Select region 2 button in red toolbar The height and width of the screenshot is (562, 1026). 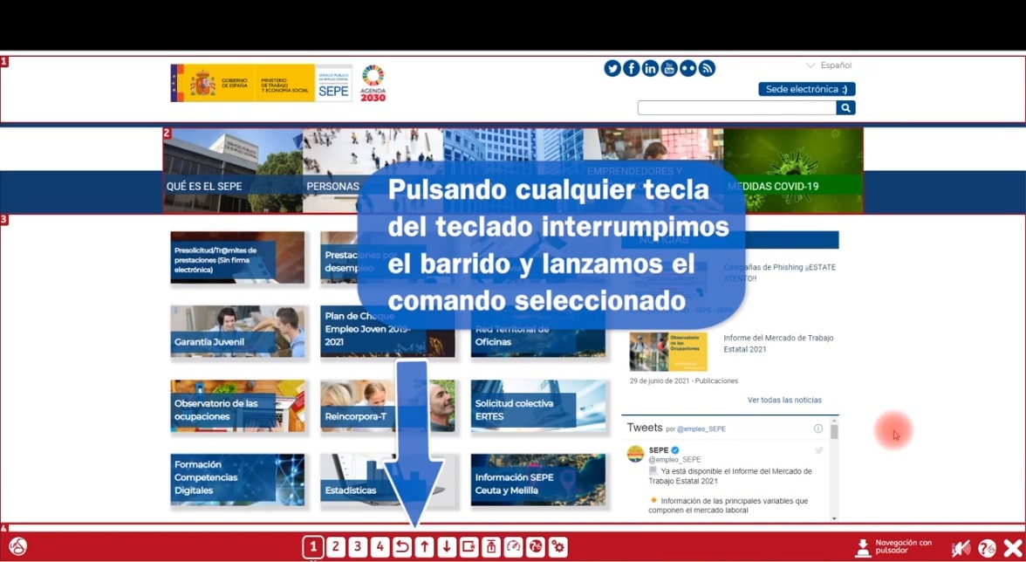(x=335, y=546)
